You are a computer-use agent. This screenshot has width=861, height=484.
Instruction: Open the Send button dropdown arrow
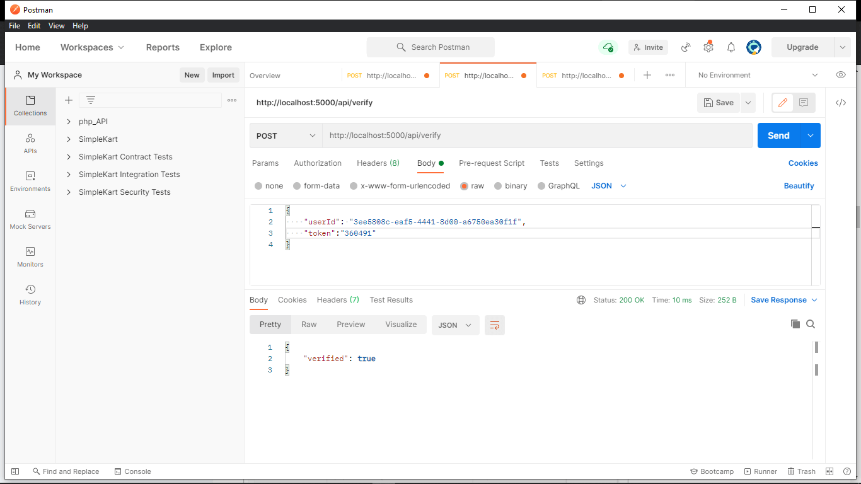tap(811, 135)
